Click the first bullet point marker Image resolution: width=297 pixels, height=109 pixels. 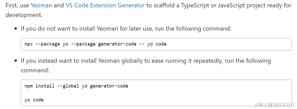point(16,29)
